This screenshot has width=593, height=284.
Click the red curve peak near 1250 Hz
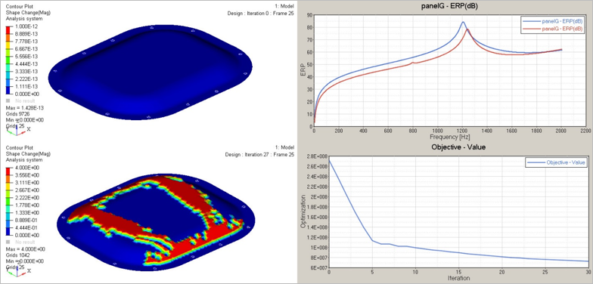pos(467,29)
